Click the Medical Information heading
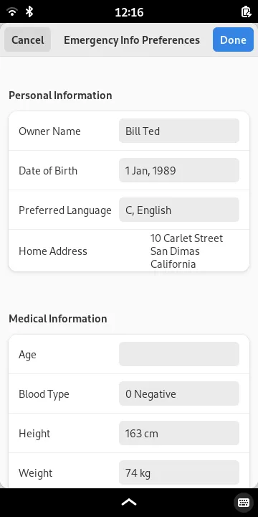The image size is (258, 517). click(x=58, y=319)
